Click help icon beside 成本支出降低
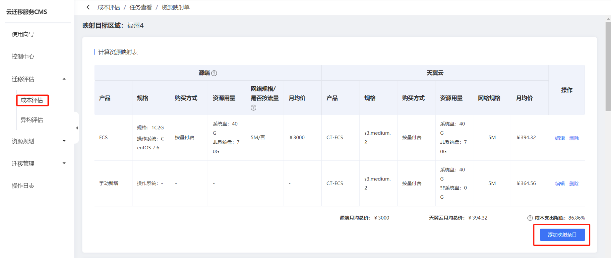Viewport: 611px width, 258px height. click(x=530, y=218)
